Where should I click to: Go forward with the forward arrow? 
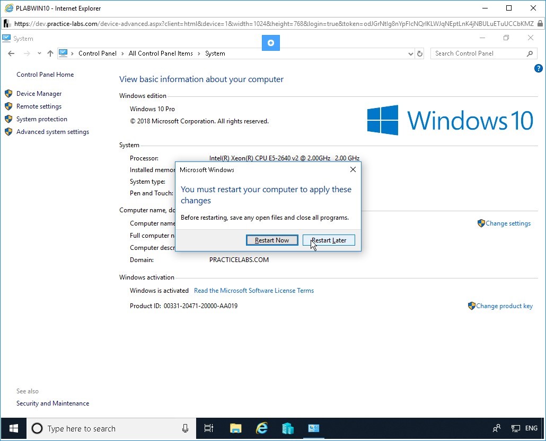click(x=27, y=53)
